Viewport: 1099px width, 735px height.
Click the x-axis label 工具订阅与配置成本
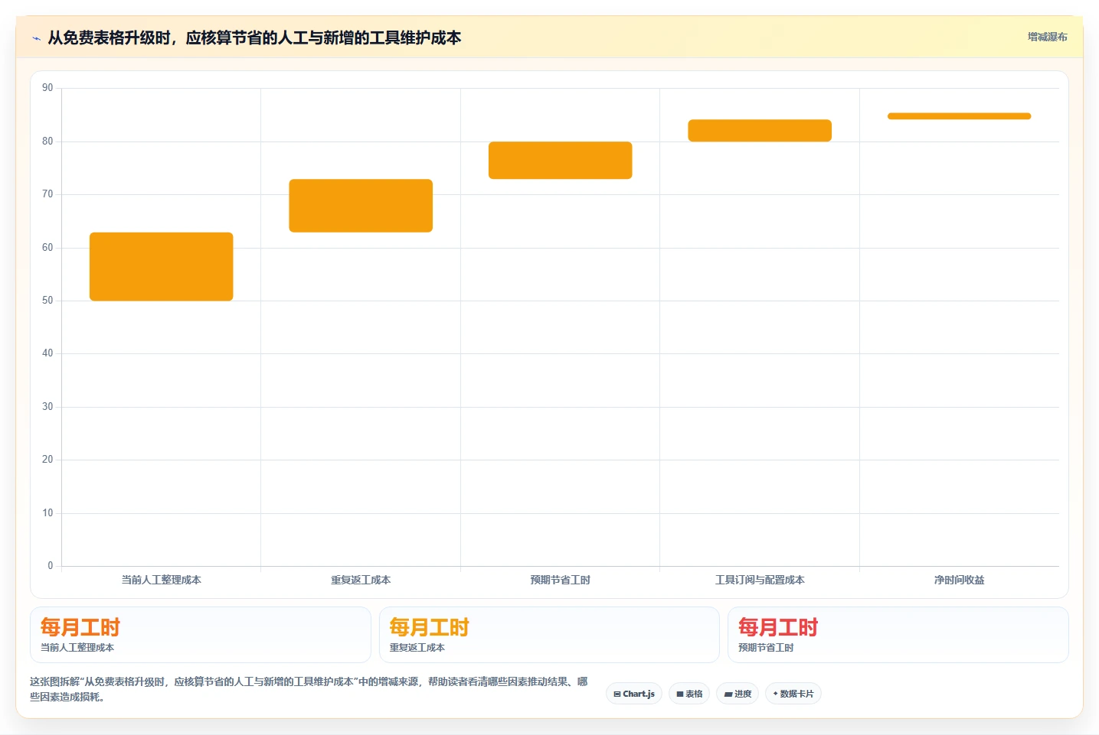click(x=760, y=580)
